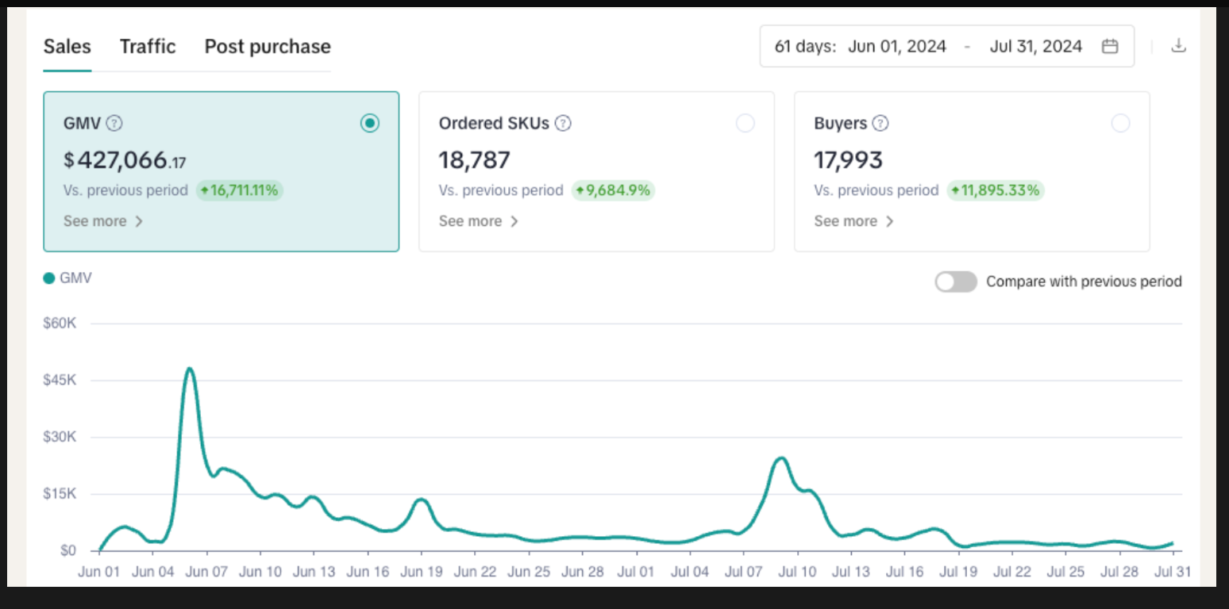This screenshot has height=609, width=1229.
Task: Click the Jun 01, 2024 start date
Action: (897, 47)
